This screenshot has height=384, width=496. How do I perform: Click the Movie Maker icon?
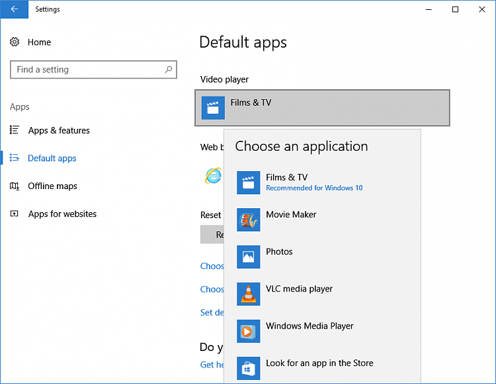click(249, 219)
